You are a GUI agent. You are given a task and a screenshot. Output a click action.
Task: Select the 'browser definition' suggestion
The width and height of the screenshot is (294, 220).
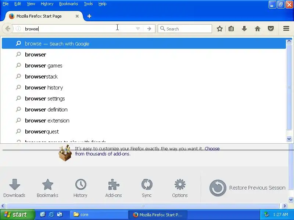click(144, 110)
